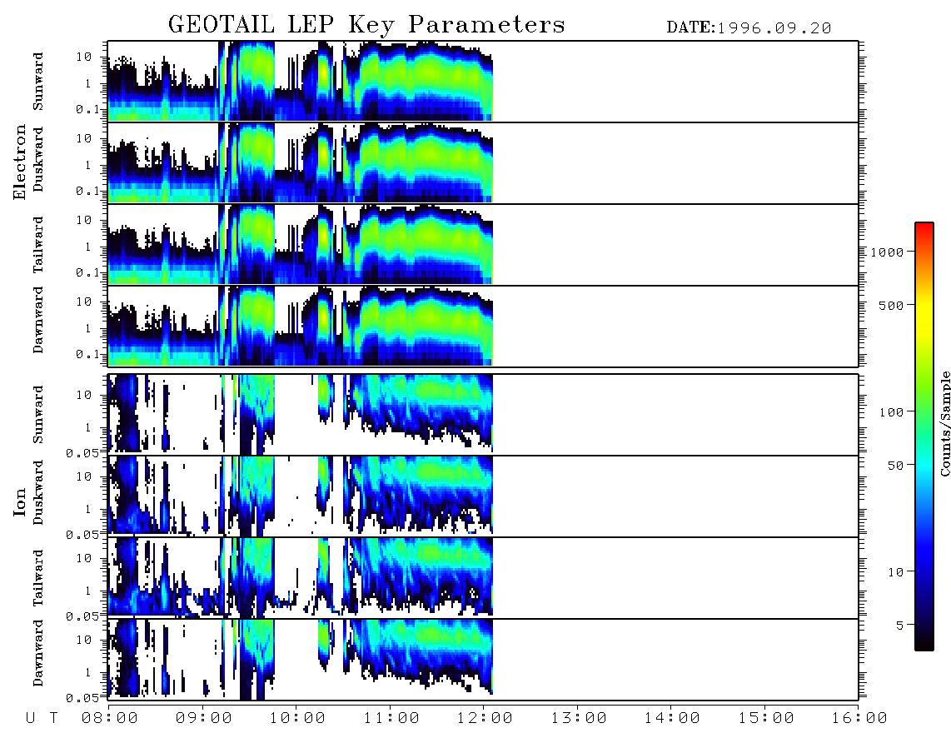Click the vertical "Electron" group label
This screenshot has height=733, width=951.
point(20,162)
